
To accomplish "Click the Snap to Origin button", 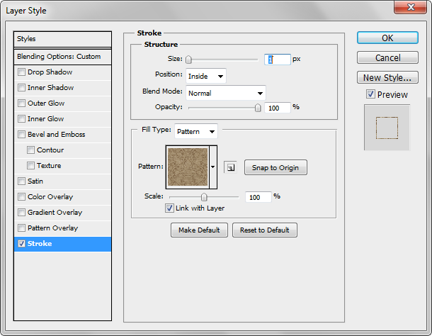I will pos(275,168).
